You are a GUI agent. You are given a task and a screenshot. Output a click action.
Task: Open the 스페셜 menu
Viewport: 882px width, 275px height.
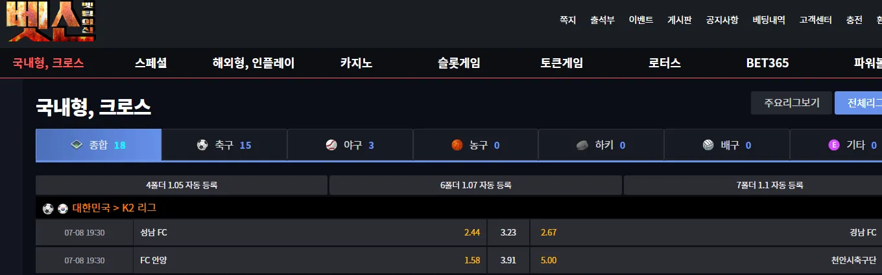tap(151, 63)
